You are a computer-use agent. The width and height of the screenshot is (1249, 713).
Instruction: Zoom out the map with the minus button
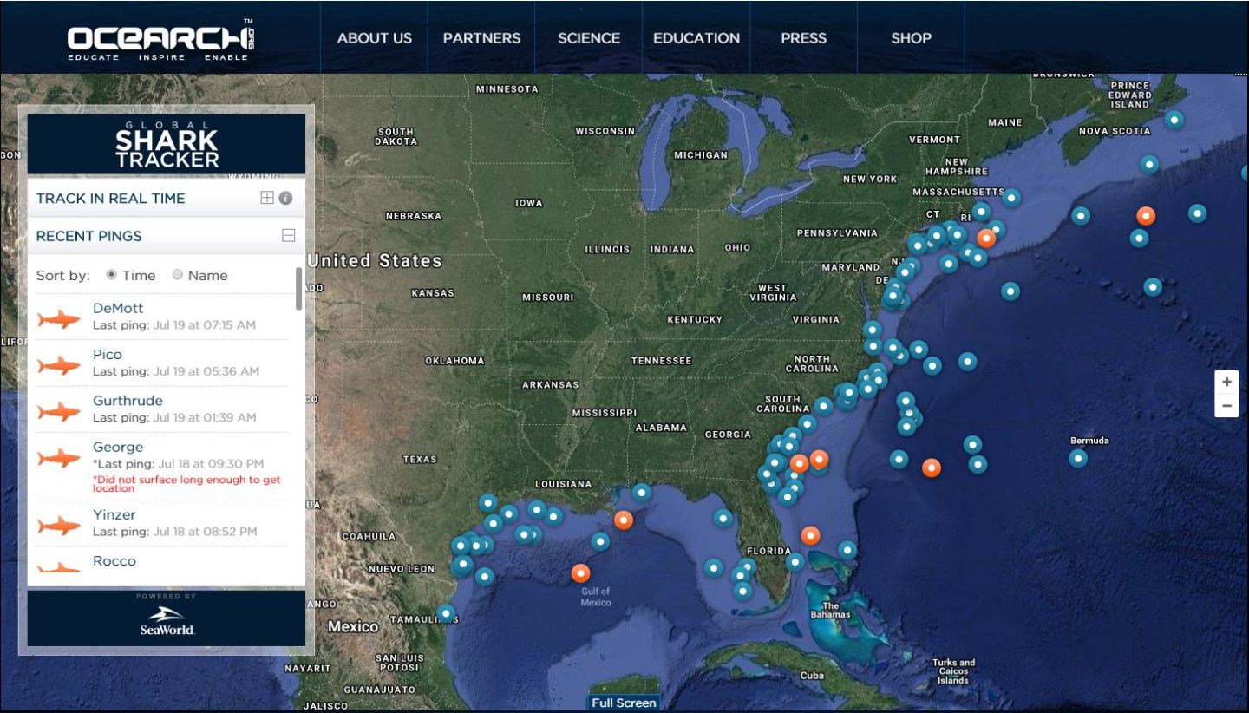[1226, 406]
